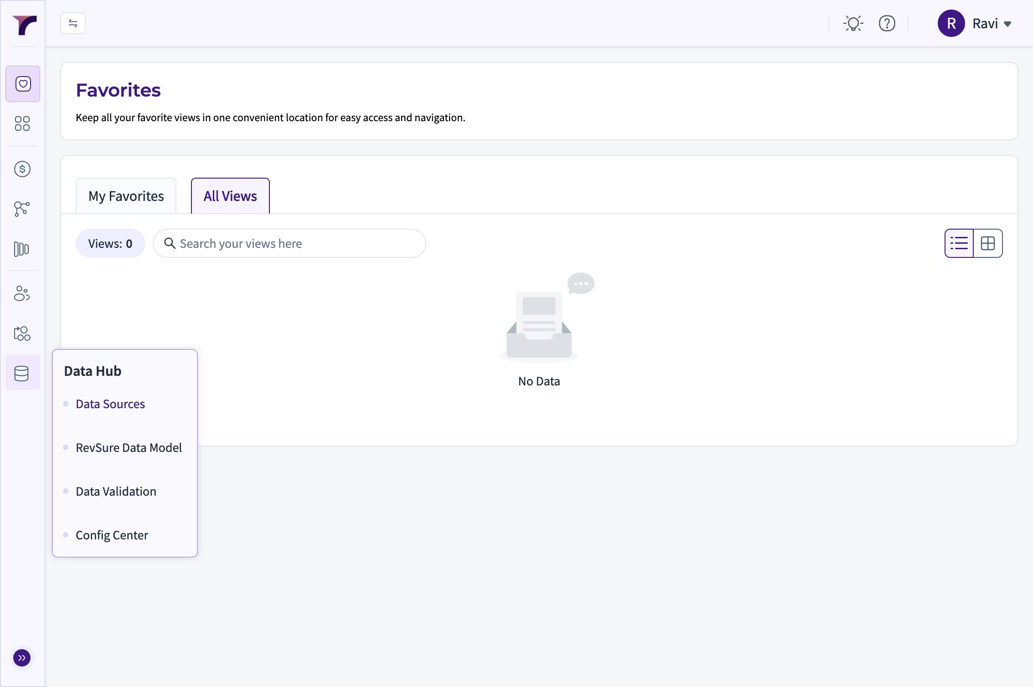Switch to grid view layout
The height and width of the screenshot is (687, 1033).
[988, 243]
